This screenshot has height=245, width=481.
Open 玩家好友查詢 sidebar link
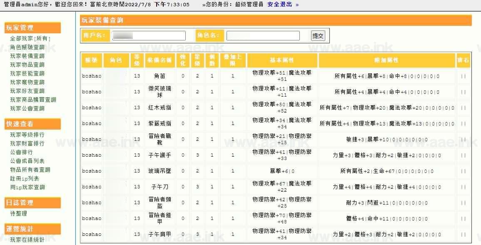pos(27,91)
